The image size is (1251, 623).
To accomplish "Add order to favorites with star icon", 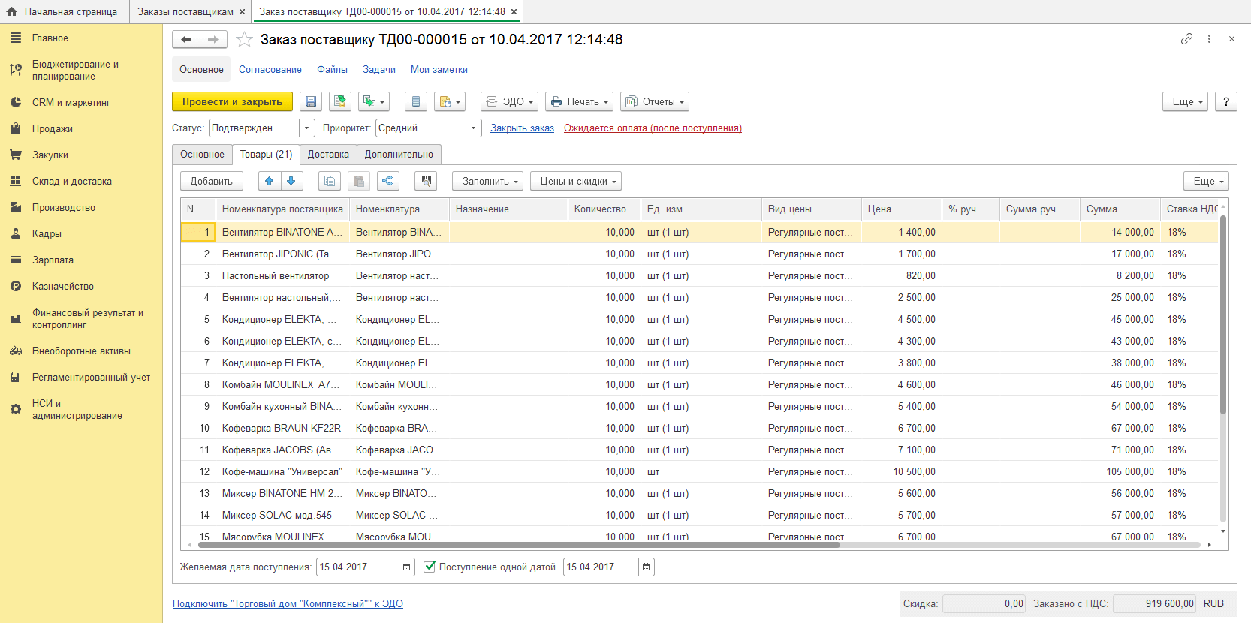I will point(244,40).
